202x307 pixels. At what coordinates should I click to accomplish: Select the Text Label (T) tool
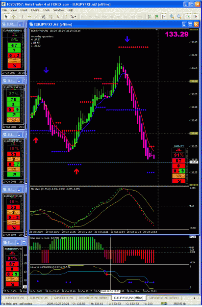tap(65, 17)
